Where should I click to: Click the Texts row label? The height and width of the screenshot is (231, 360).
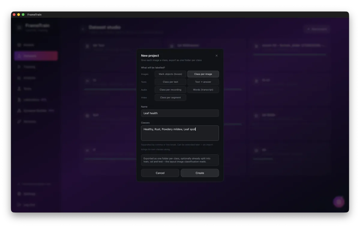(144, 82)
